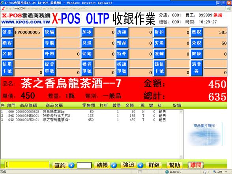Click the red 離開 exit button

click(195, 165)
